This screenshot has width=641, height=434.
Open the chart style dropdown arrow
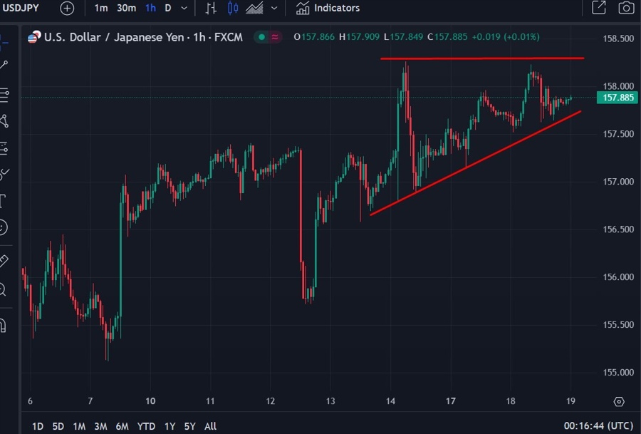click(x=273, y=8)
